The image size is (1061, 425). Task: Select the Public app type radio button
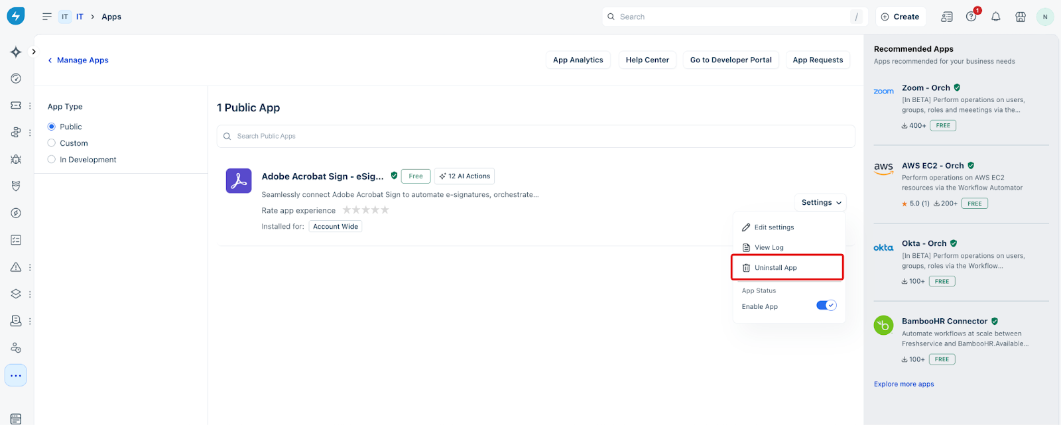click(x=52, y=127)
